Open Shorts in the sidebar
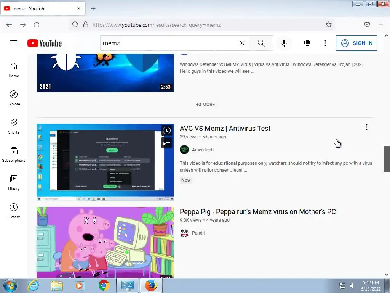 point(14,126)
